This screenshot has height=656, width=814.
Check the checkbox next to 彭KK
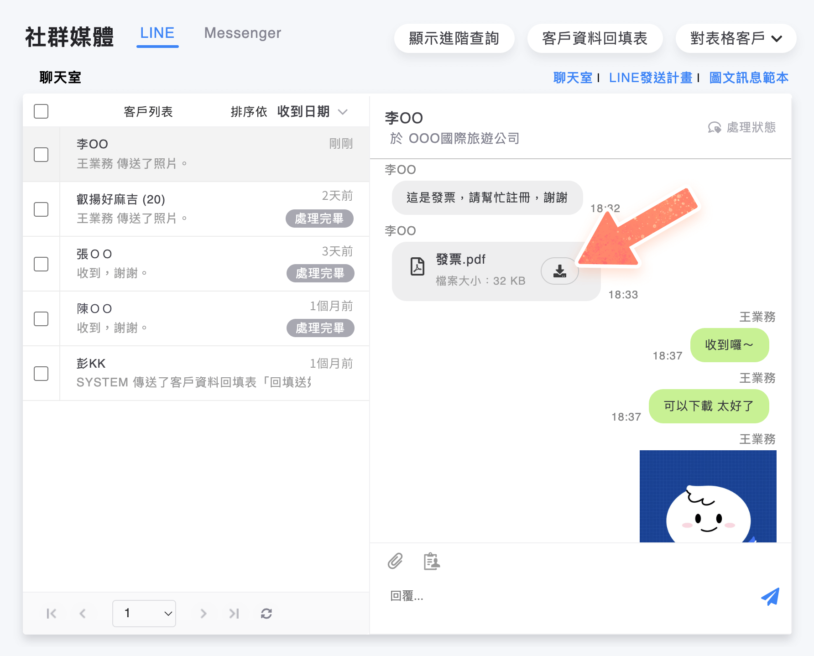tap(41, 373)
